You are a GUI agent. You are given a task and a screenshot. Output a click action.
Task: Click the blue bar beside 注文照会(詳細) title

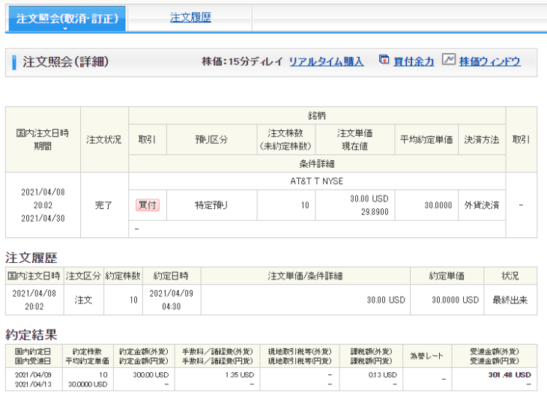click(x=14, y=62)
